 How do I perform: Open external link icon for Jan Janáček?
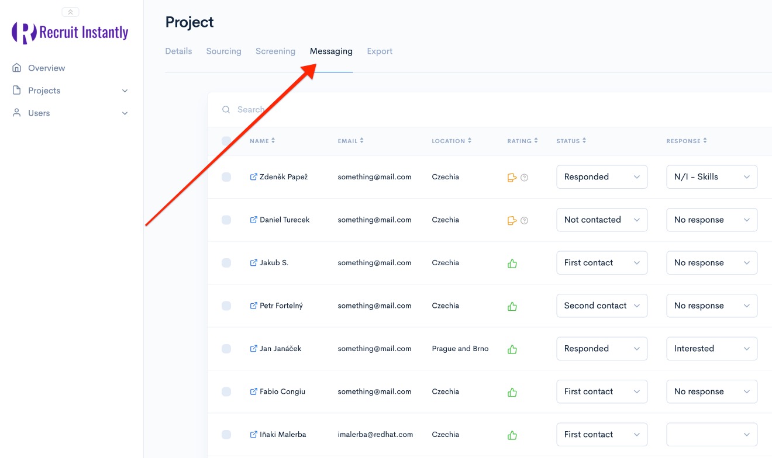click(x=253, y=349)
